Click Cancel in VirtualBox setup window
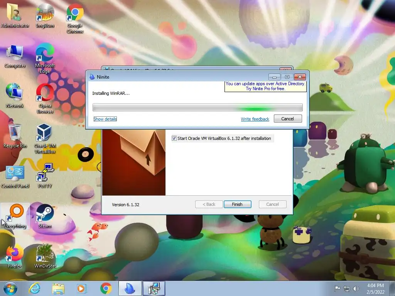The width and height of the screenshot is (395, 296). pos(273,204)
